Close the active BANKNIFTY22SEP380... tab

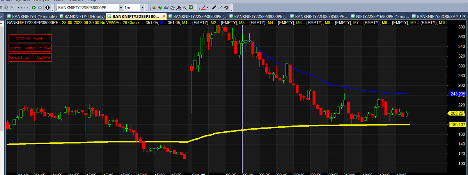(x=164, y=16)
